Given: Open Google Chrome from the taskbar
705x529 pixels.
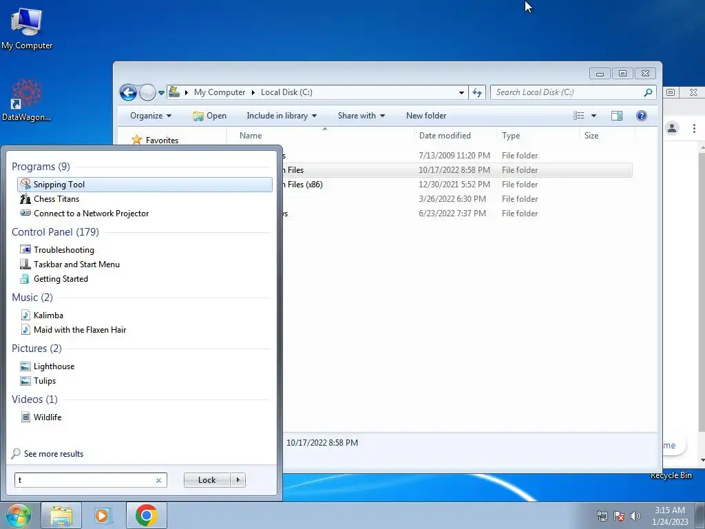Looking at the screenshot, I should [146, 515].
